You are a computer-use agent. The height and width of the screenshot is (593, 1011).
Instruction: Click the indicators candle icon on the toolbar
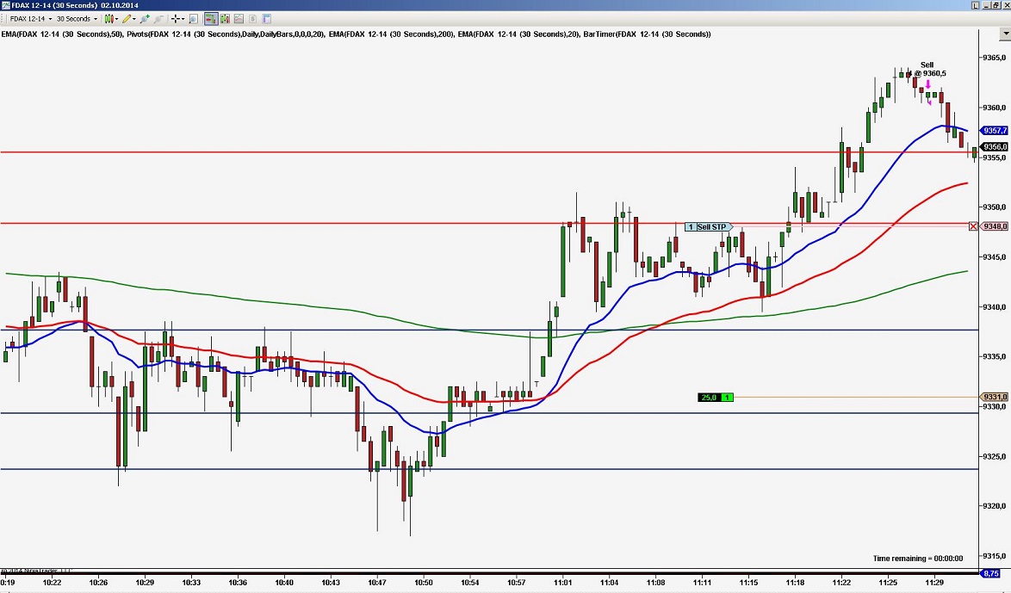pyautogui.click(x=224, y=18)
